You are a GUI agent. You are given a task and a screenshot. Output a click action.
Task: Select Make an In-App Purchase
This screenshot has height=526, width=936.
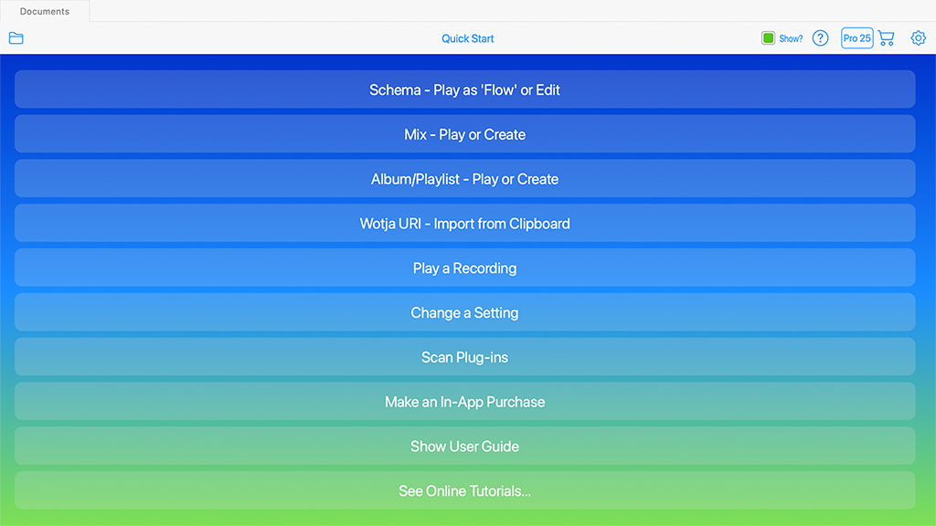tap(464, 402)
